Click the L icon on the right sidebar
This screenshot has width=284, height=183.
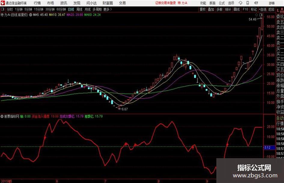click(x=278, y=11)
